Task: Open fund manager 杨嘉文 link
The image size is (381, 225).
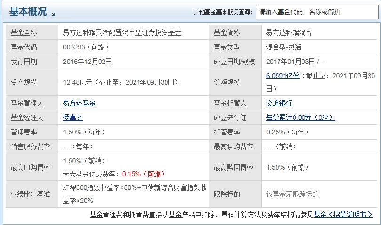Action: 72,117
